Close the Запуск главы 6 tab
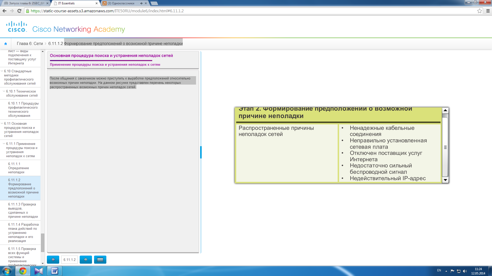 (47, 3)
